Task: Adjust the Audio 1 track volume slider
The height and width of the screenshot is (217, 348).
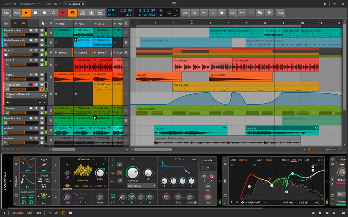Action: coord(25,65)
